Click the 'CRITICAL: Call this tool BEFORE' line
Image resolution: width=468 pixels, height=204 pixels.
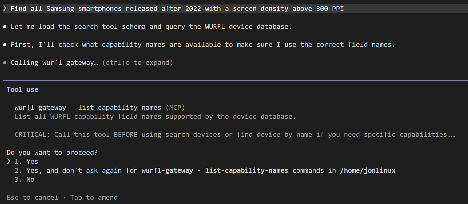[x=235, y=134]
